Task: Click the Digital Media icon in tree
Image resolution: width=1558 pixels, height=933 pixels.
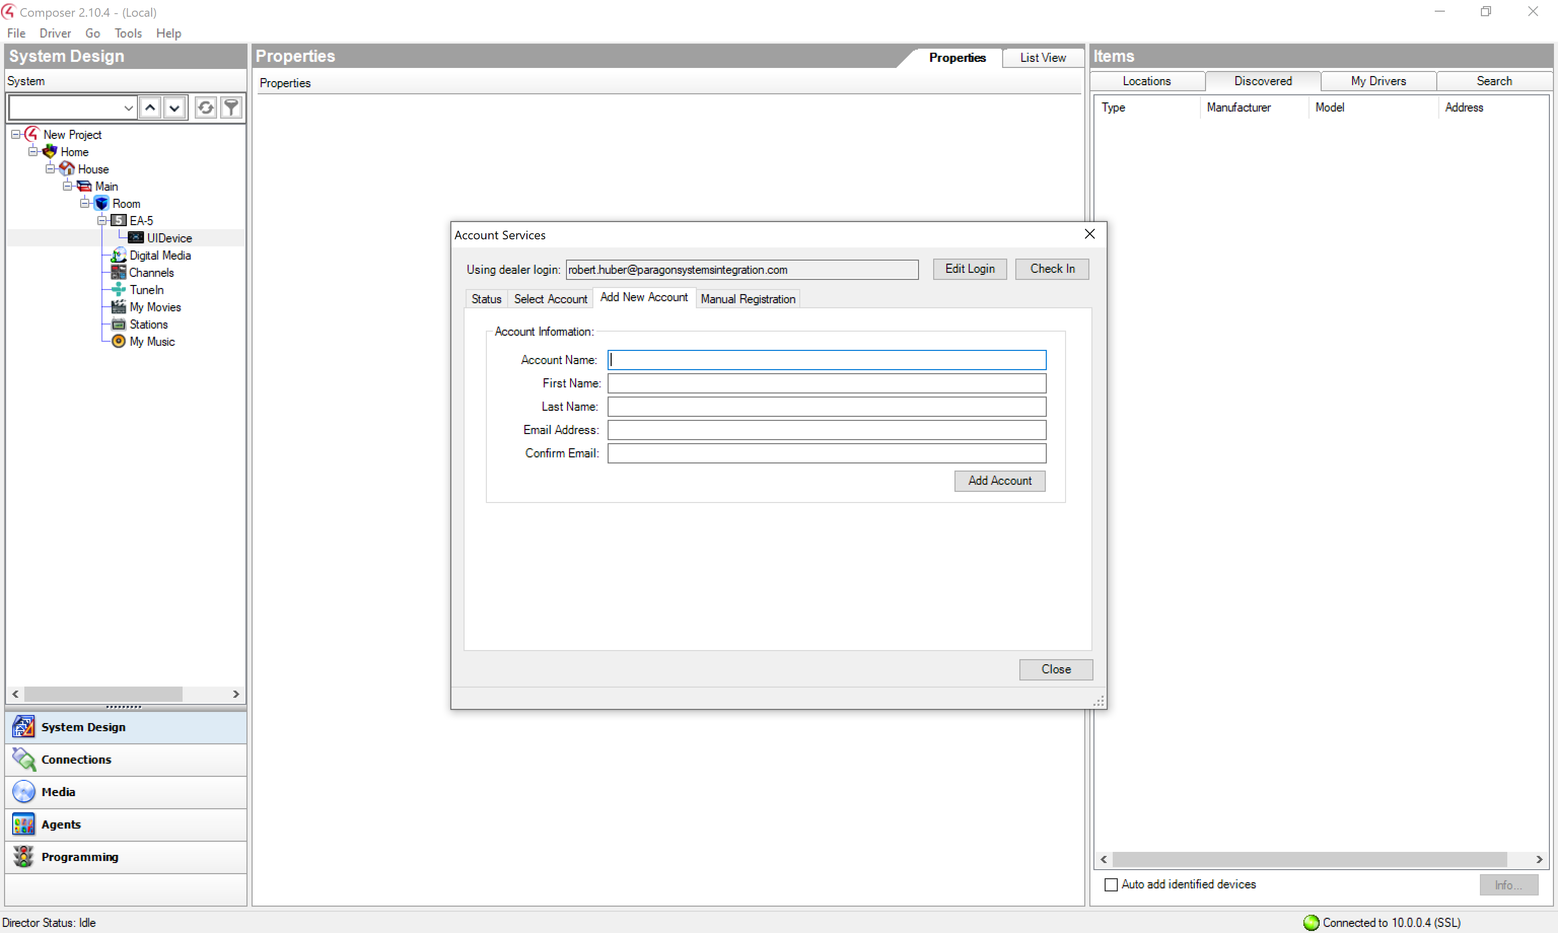Action: pos(119,255)
